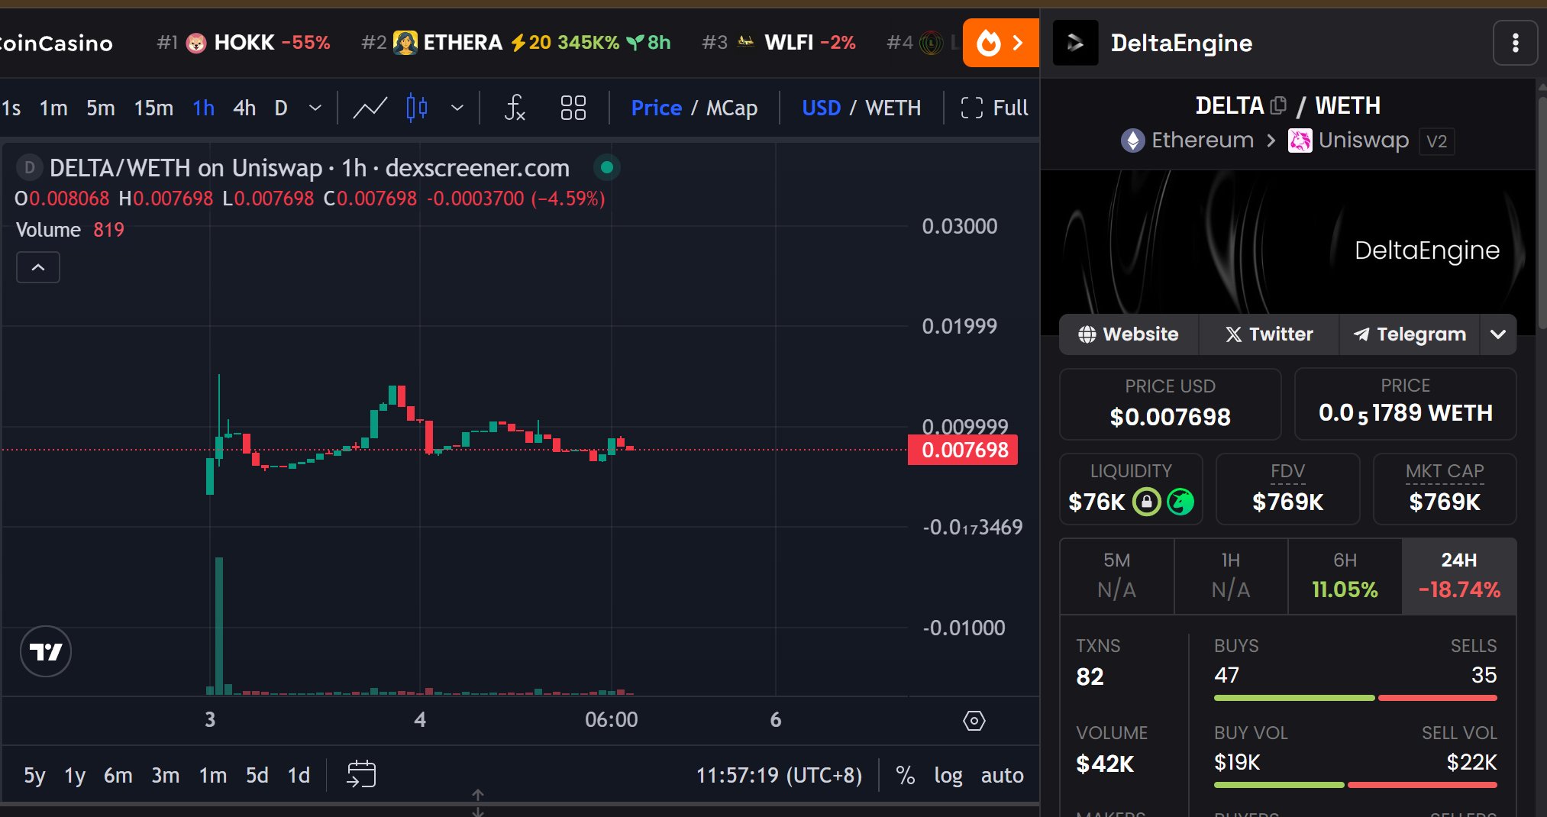Open DeltaEngine three-dot options menu
The image size is (1547, 817).
(x=1515, y=43)
